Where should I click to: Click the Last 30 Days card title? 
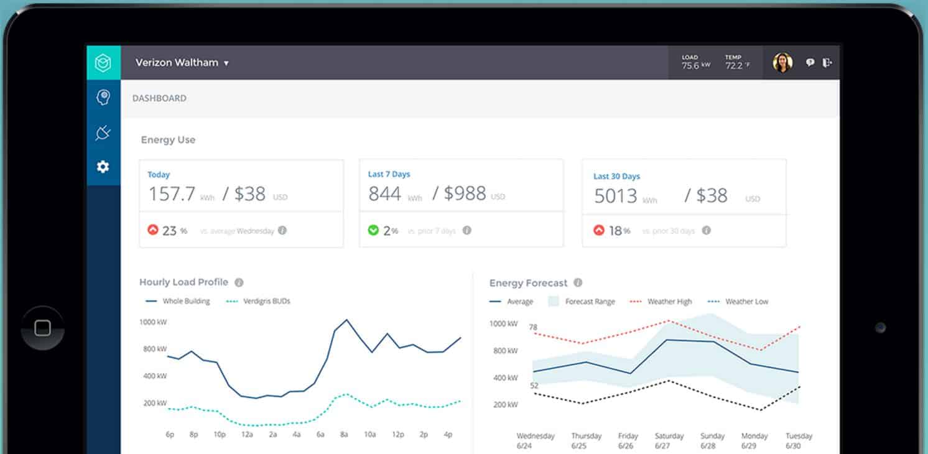(x=616, y=177)
